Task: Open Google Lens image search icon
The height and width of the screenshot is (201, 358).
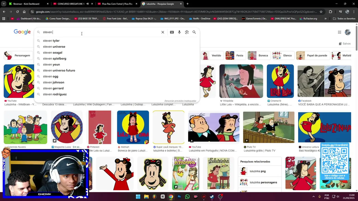Action: [x=187, y=32]
